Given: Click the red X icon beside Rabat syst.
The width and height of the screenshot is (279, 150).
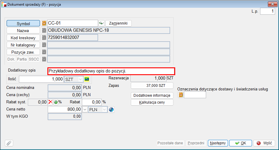Looking at the screenshot, I should click(x=50, y=102).
